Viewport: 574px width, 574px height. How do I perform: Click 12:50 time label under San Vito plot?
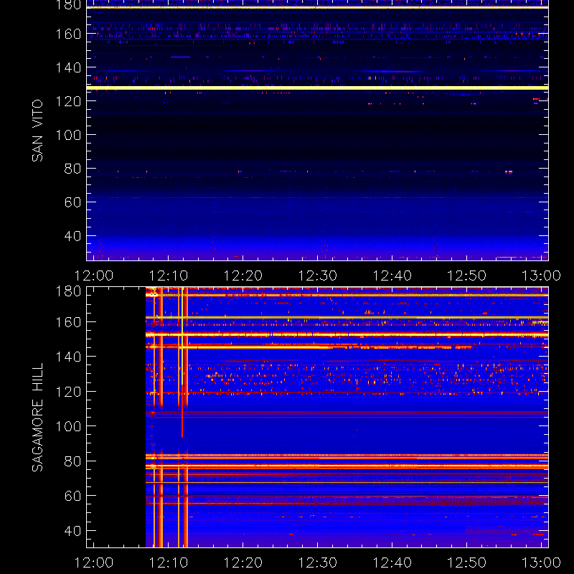467,276
